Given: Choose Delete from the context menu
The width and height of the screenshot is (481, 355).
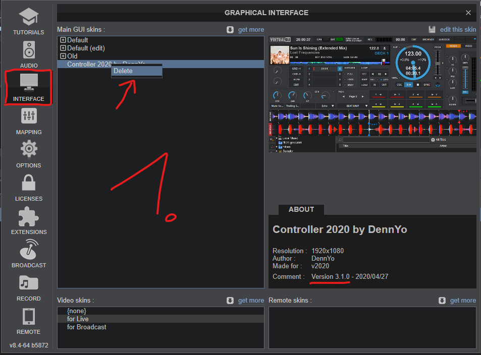Looking at the screenshot, I should point(136,71).
